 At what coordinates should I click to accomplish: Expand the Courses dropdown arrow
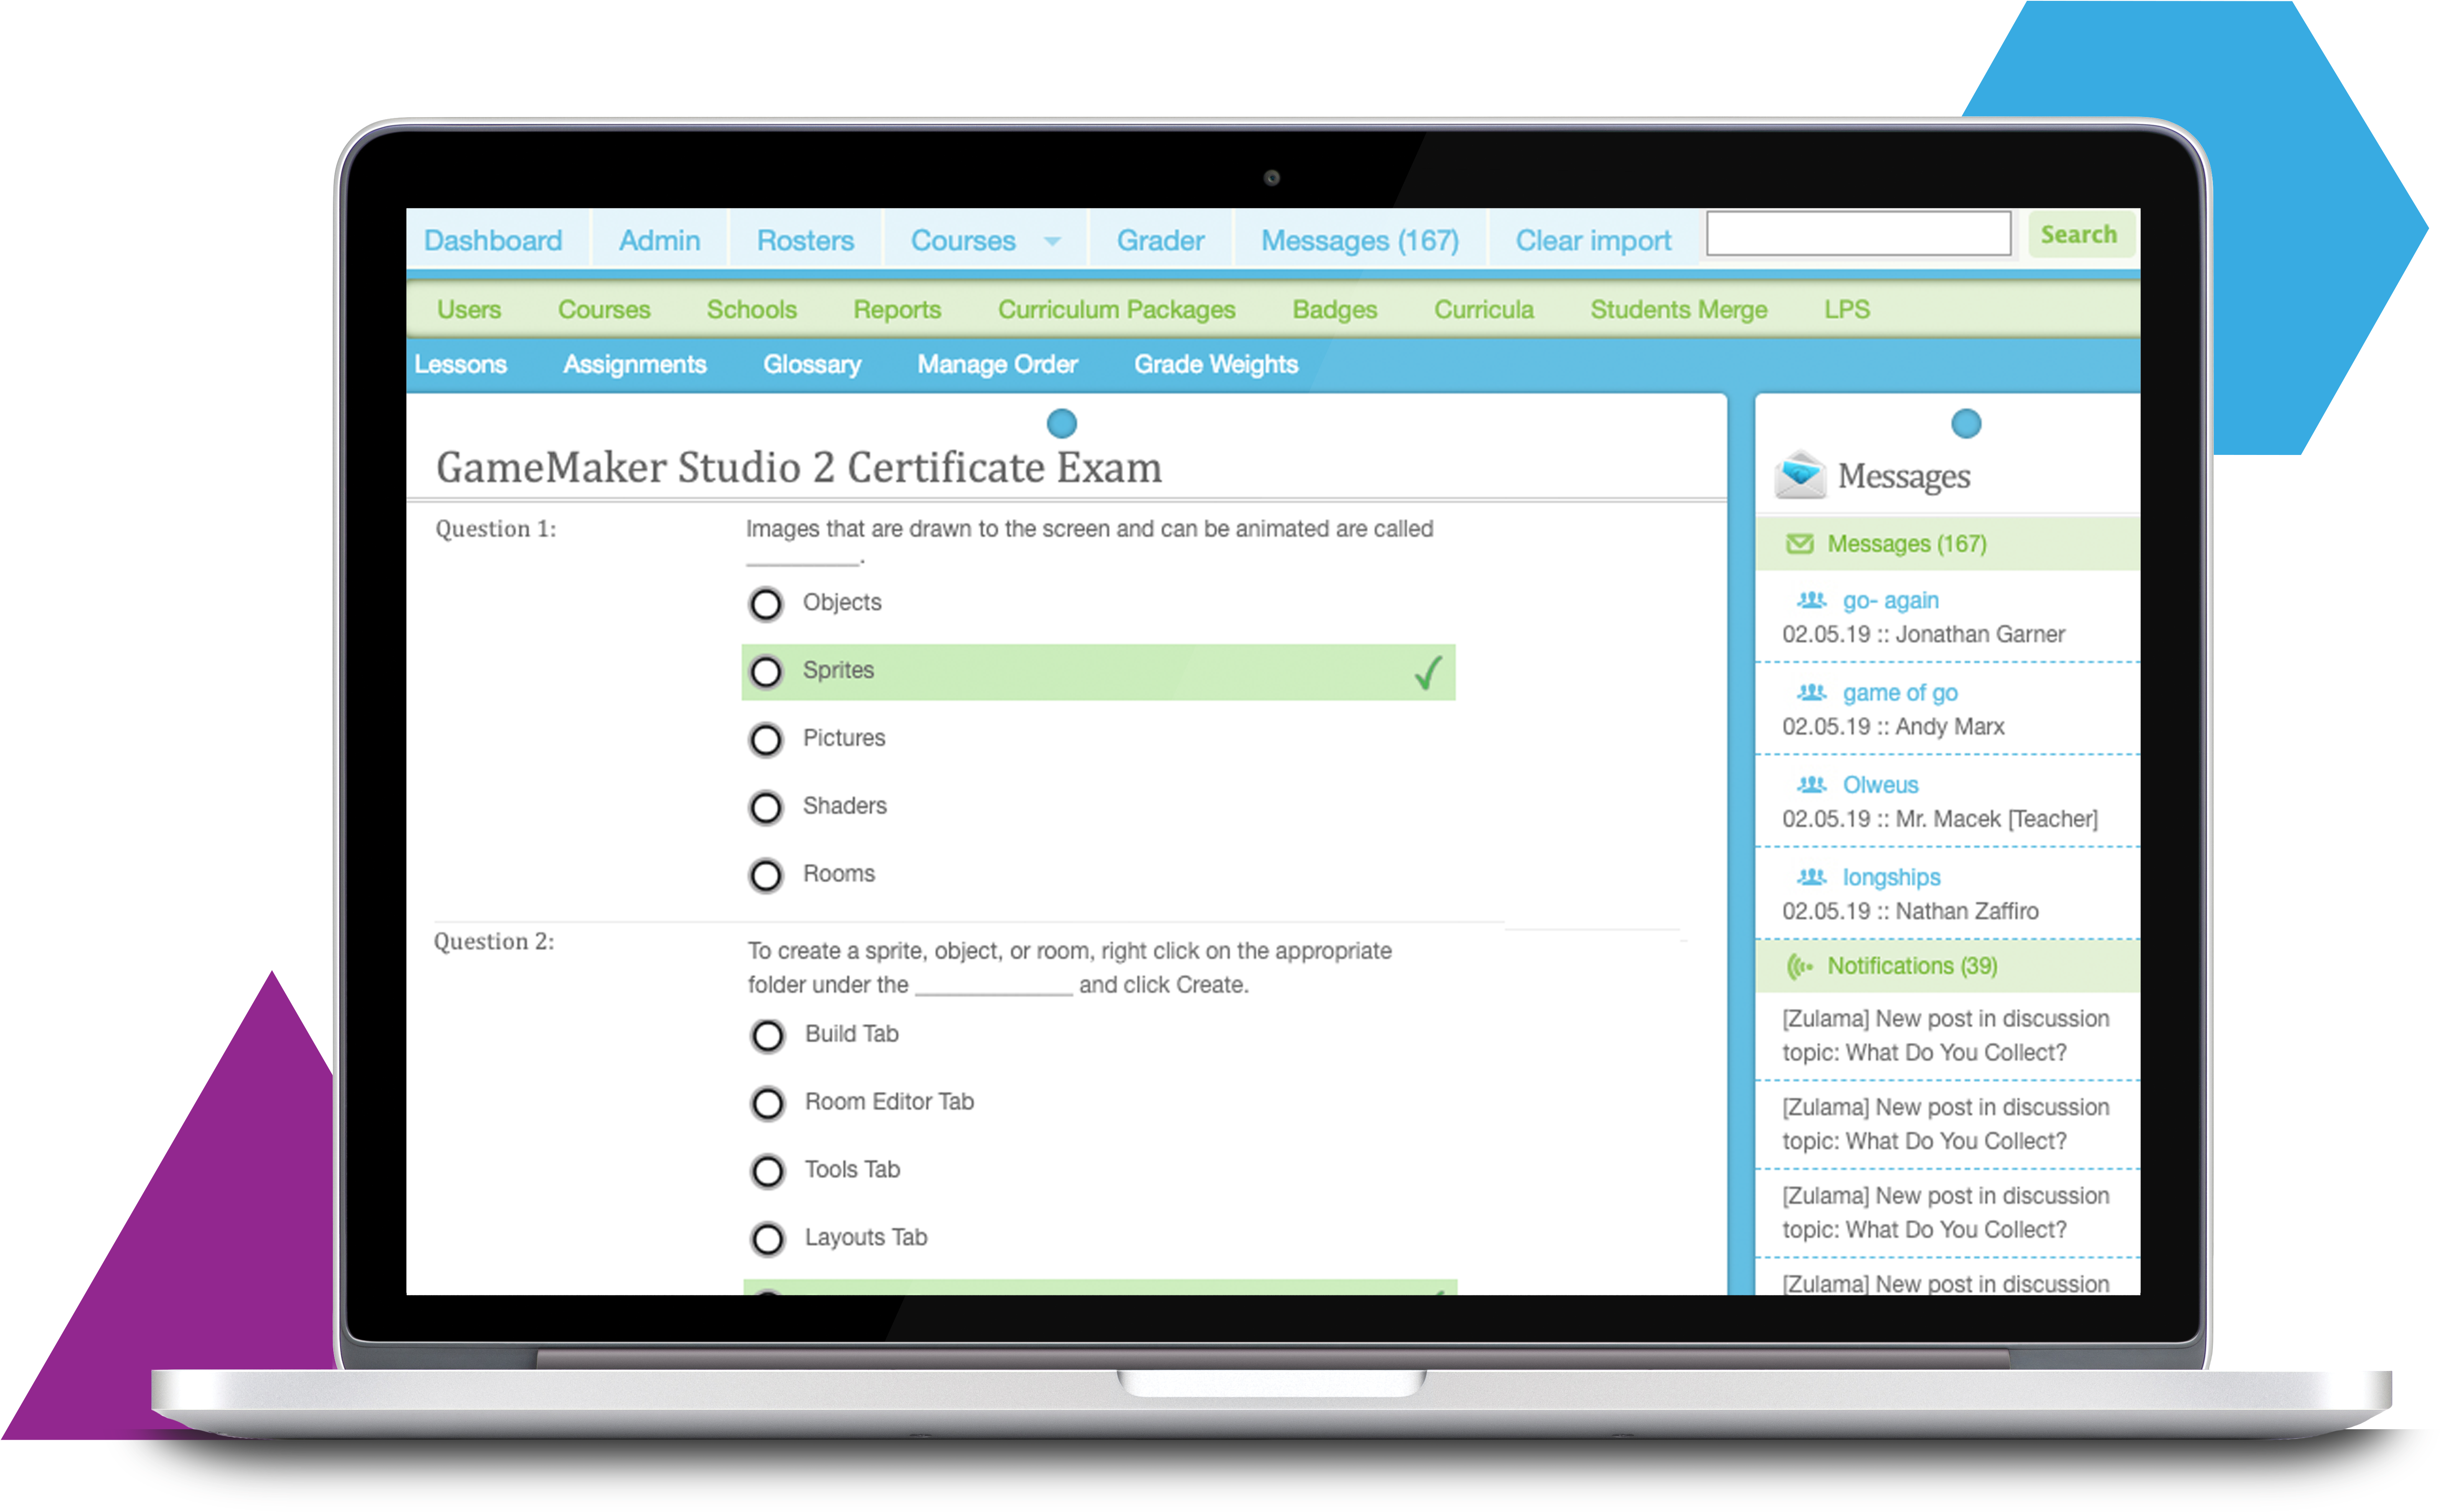1052,241
